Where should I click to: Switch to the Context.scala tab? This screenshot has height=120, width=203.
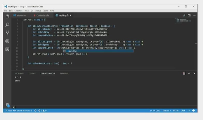pyautogui.click(x=42, y=16)
